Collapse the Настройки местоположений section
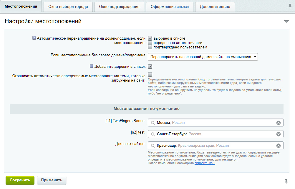This screenshot has width=295, height=189. tap(286, 21)
